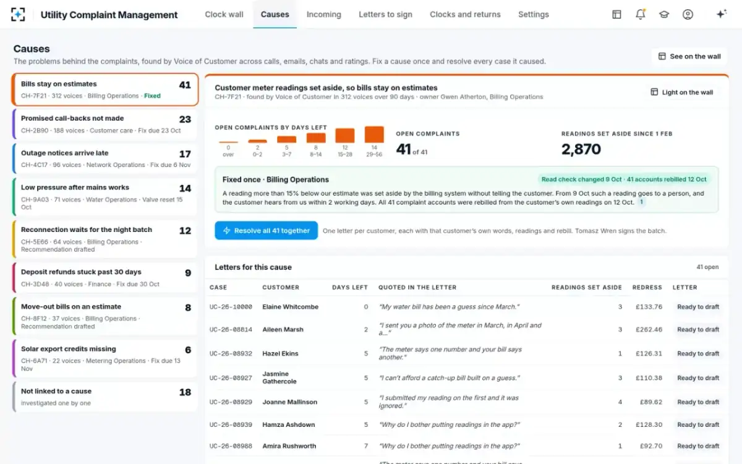Open case UC-26-08932
The height and width of the screenshot is (464, 742).
pos(231,354)
